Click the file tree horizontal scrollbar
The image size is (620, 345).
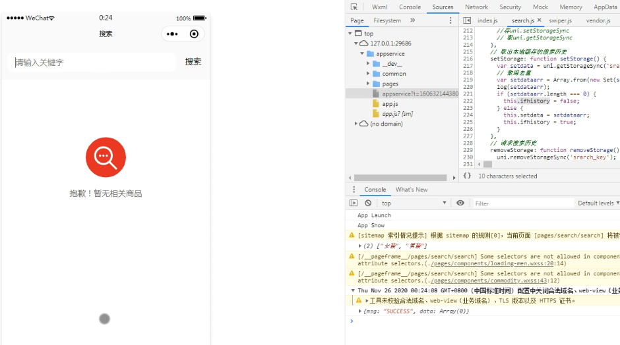pos(400,178)
